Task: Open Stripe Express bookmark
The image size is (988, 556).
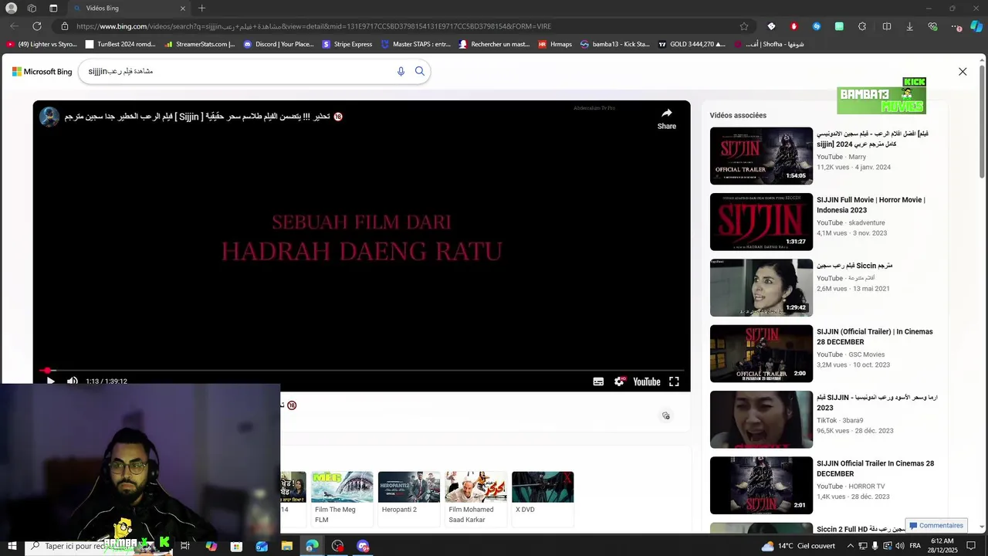Action: tap(347, 44)
